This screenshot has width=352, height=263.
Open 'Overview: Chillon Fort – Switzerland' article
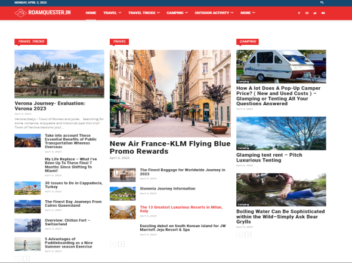(x=67, y=222)
